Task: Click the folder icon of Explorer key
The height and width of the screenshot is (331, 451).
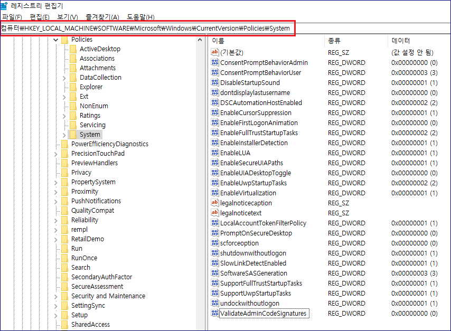Action: 73,87
